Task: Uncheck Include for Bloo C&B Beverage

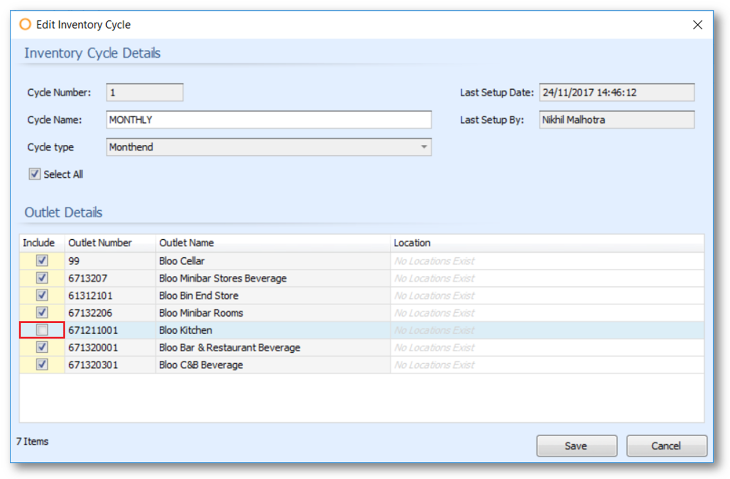Action: click(x=42, y=365)
